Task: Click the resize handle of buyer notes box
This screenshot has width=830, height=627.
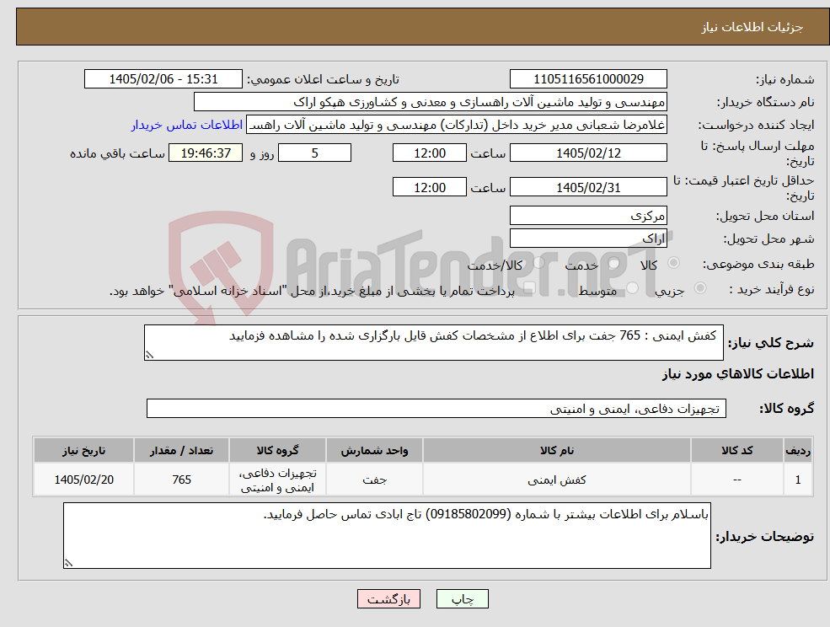Action: pos(68,564)
